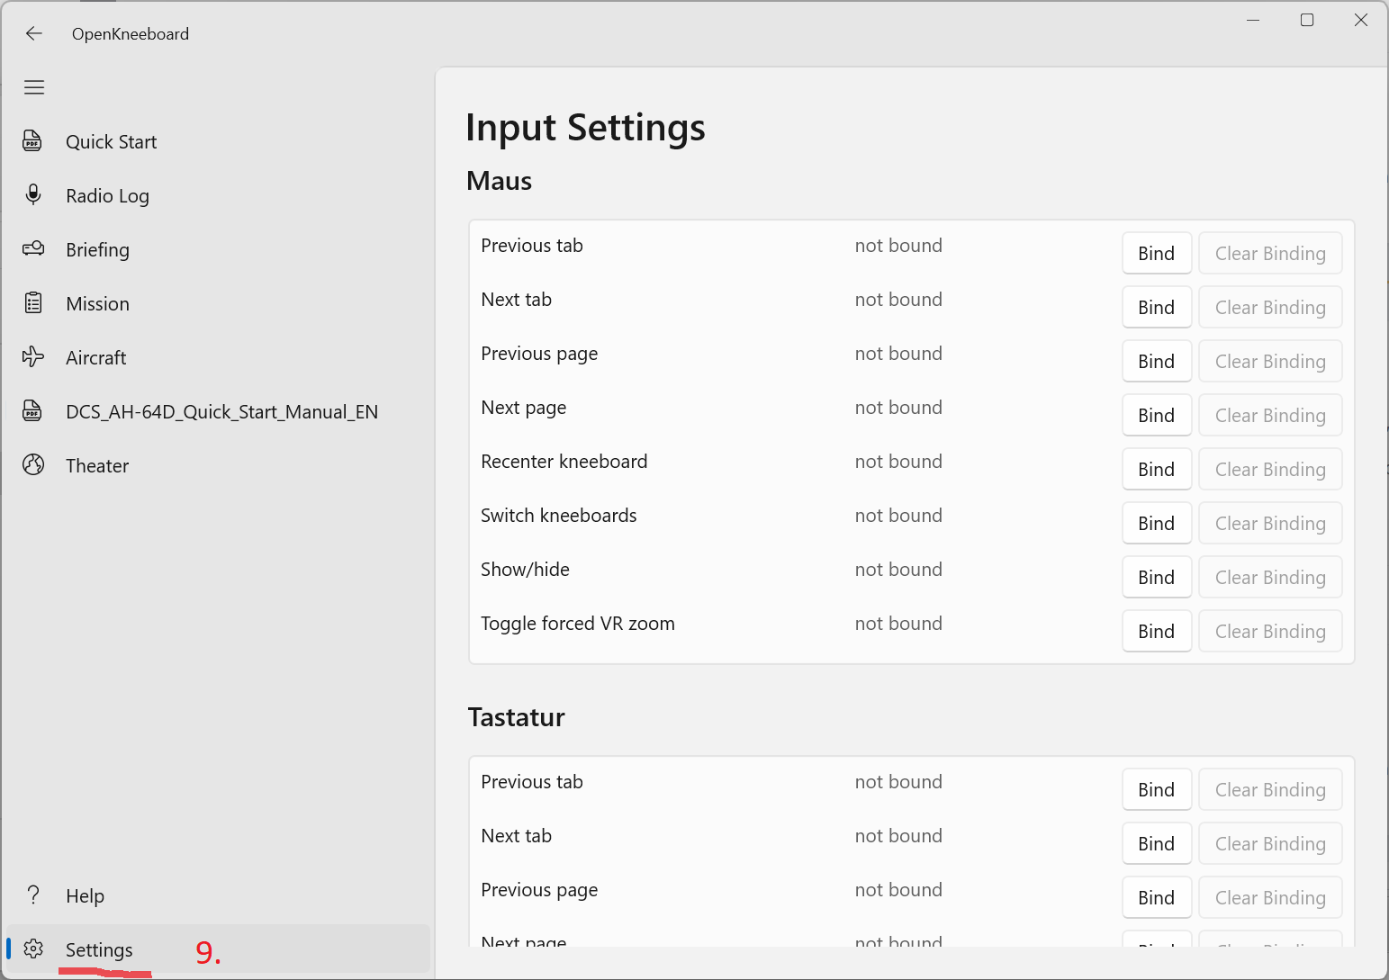Image resolution: width=1389 pixels, height=980 pixels.
Task: Clear Binding for Maus Switch kneeboards
Action: pyautogui.click(x=1270, y=523)
